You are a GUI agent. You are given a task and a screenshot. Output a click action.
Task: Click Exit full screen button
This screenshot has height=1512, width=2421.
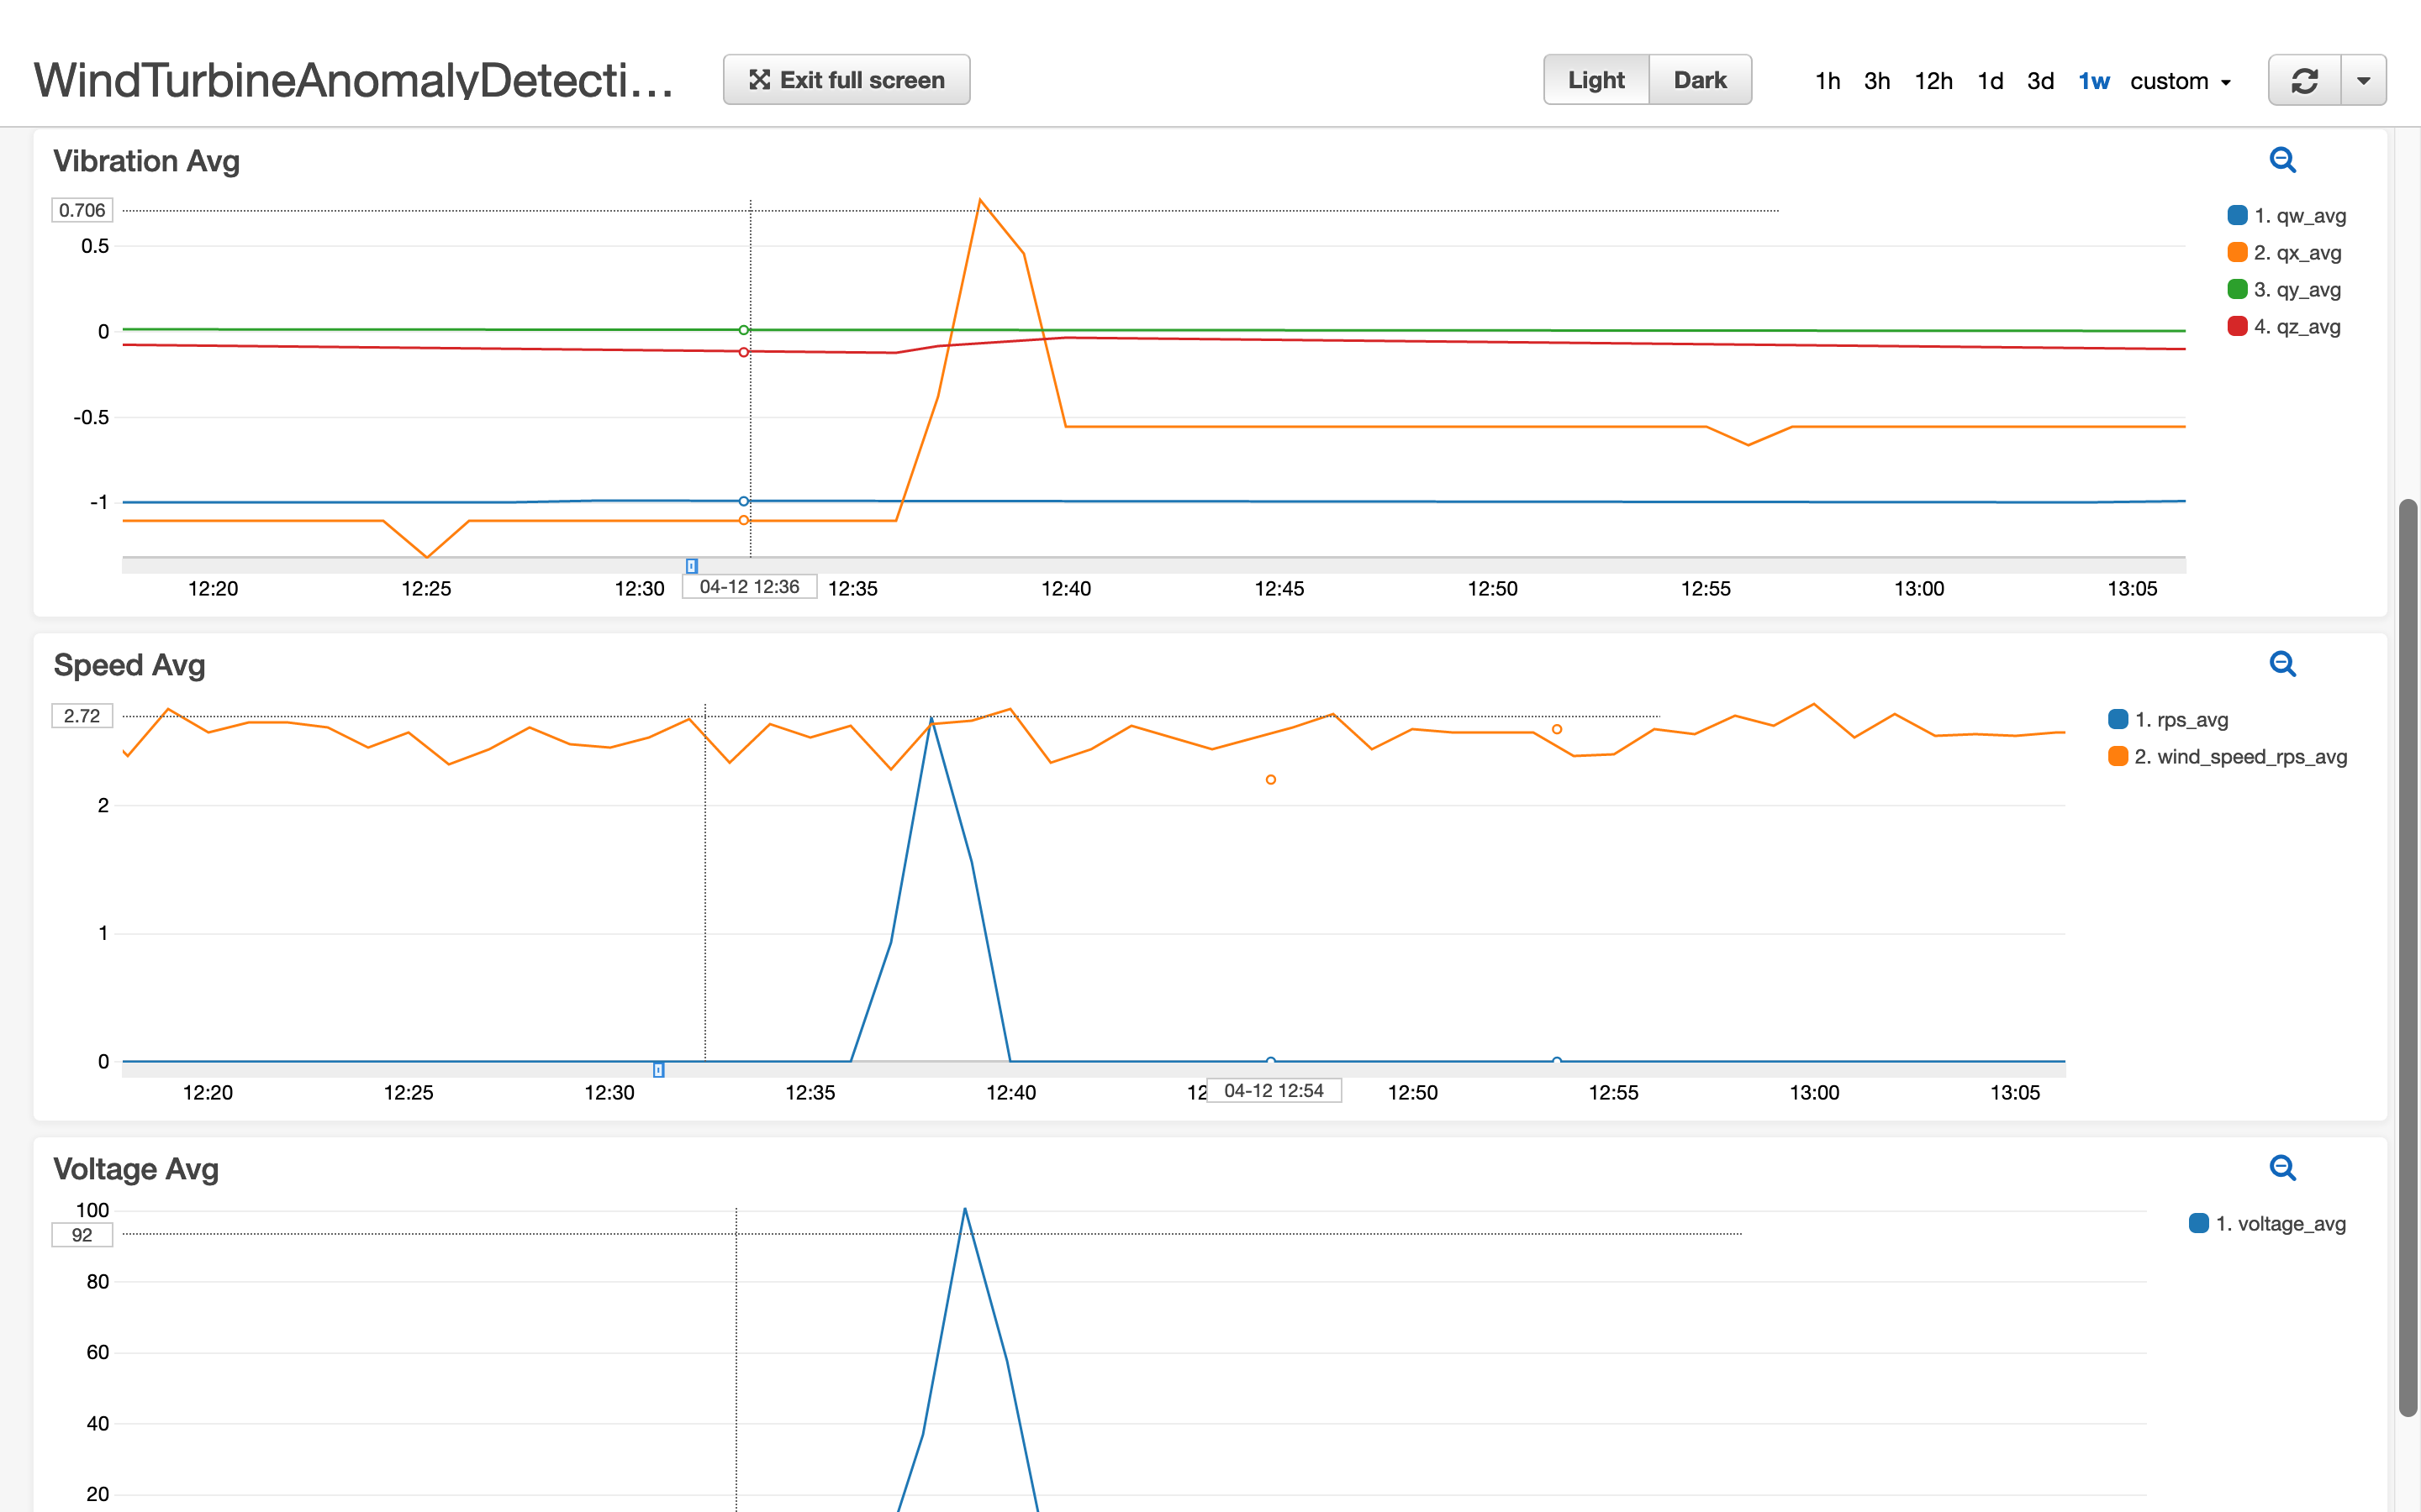pyautogui.click(x=847, y=80)
